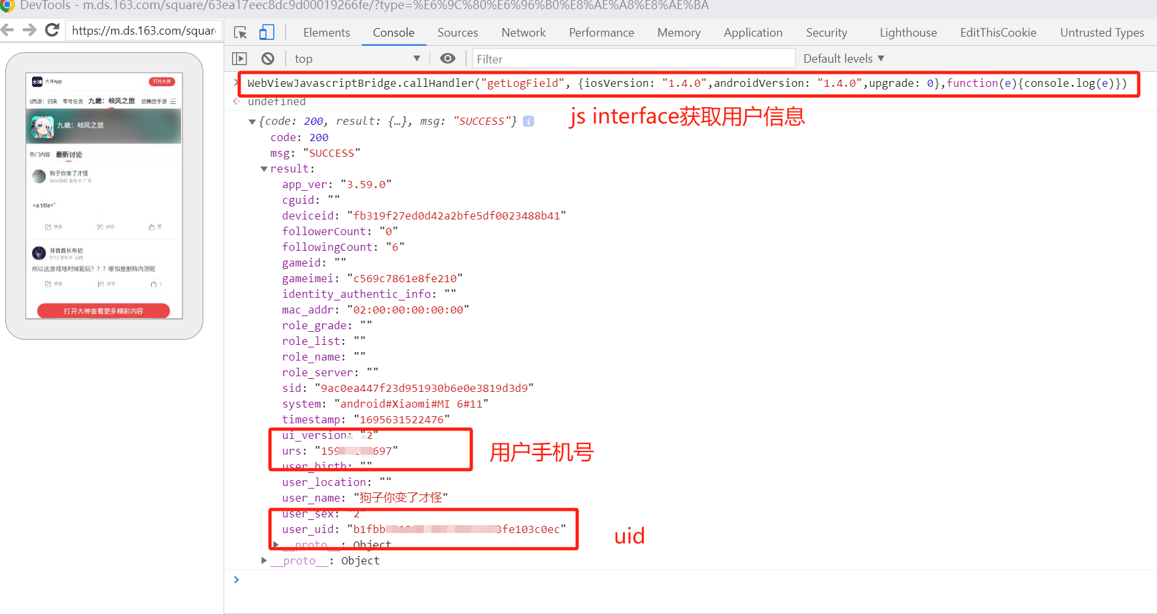The image size is (1157, 614).
Task: Click the browser back arrow
Action: 7,30
